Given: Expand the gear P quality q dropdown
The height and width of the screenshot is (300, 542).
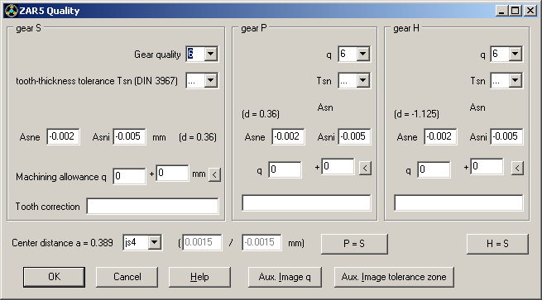Looking at the screenshot, I should point(362,54).
